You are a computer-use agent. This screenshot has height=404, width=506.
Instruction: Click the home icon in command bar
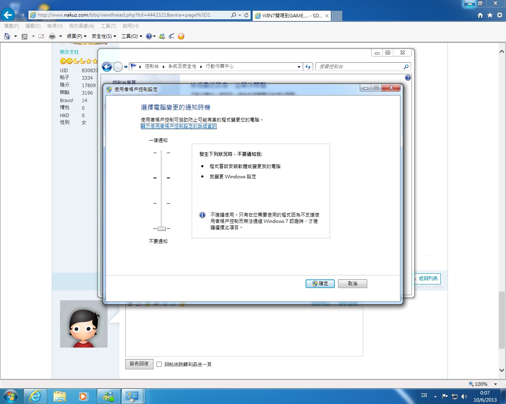[x=7, y=36]
